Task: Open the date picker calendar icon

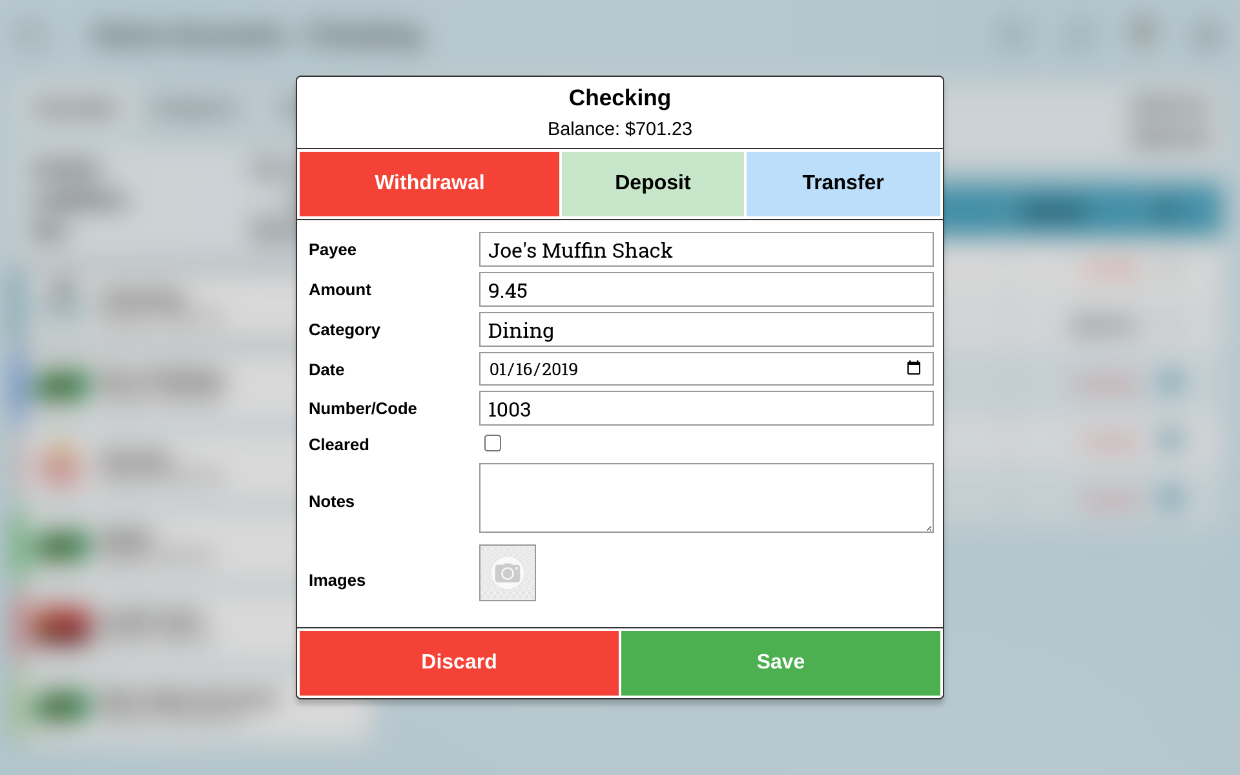Action: click(x=913, y=368)
